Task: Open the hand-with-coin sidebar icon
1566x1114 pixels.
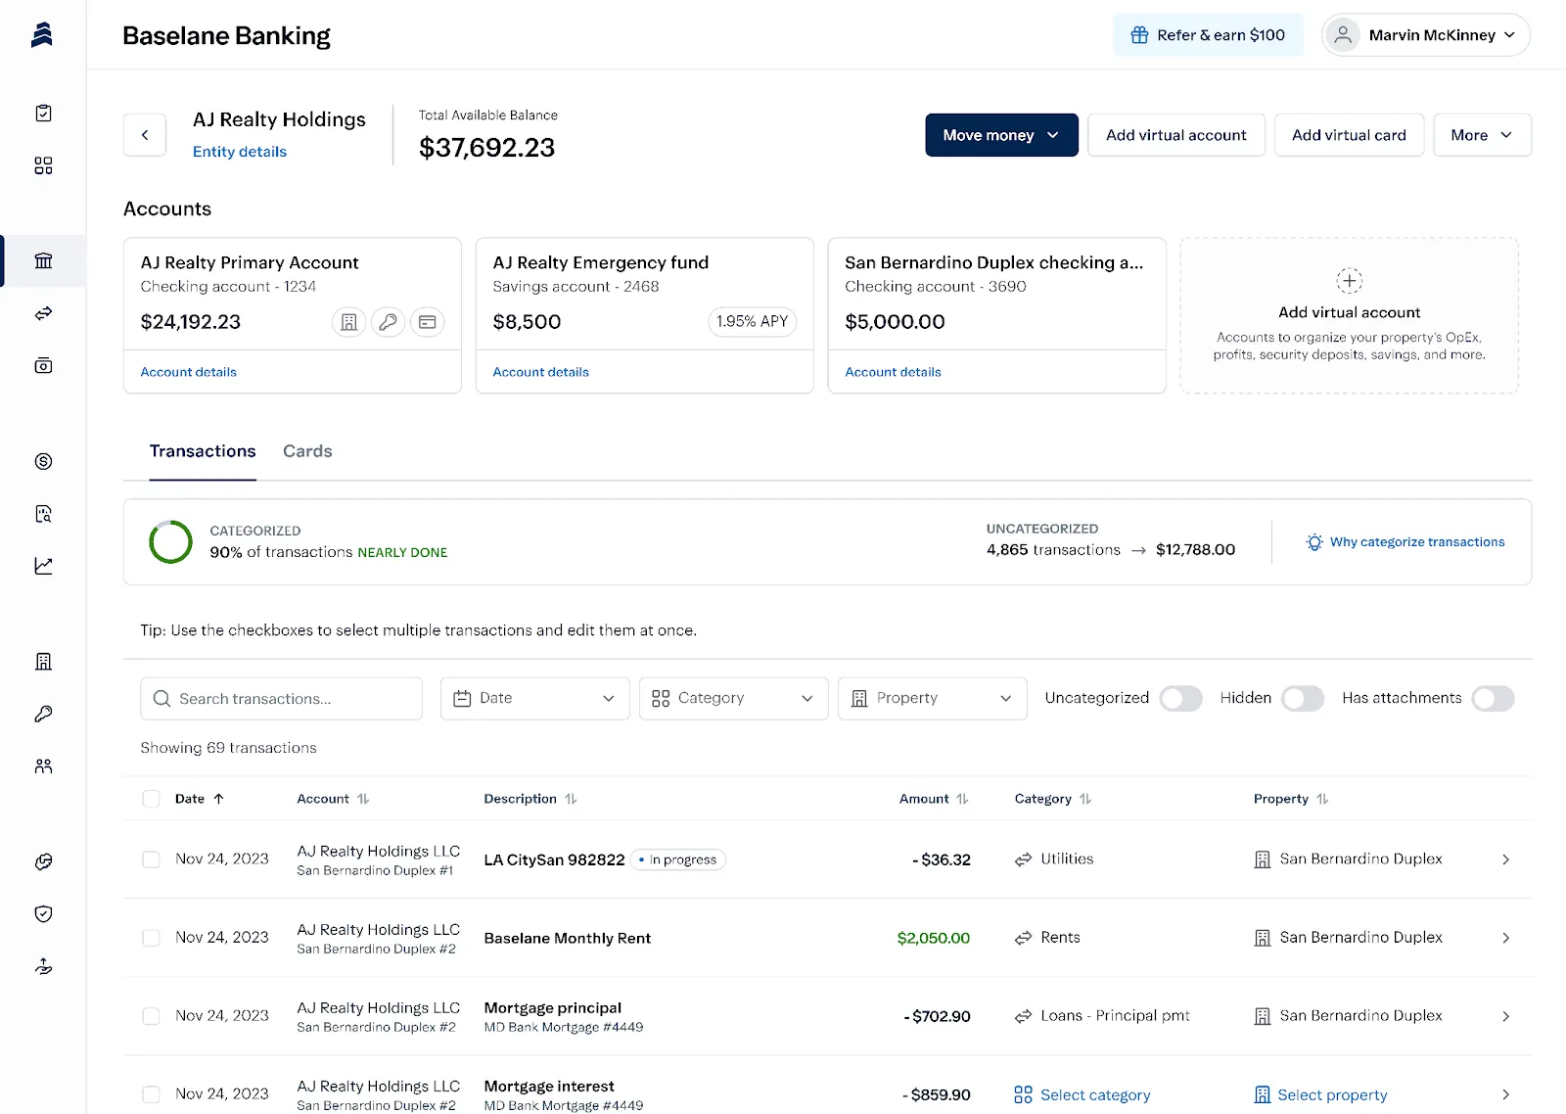Action: pos(43,966)
